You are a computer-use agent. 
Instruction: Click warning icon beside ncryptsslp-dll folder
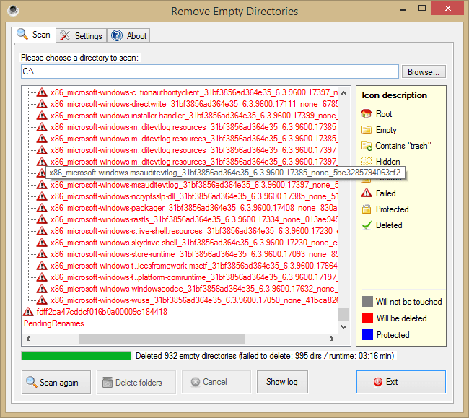(x=42, y=196)
